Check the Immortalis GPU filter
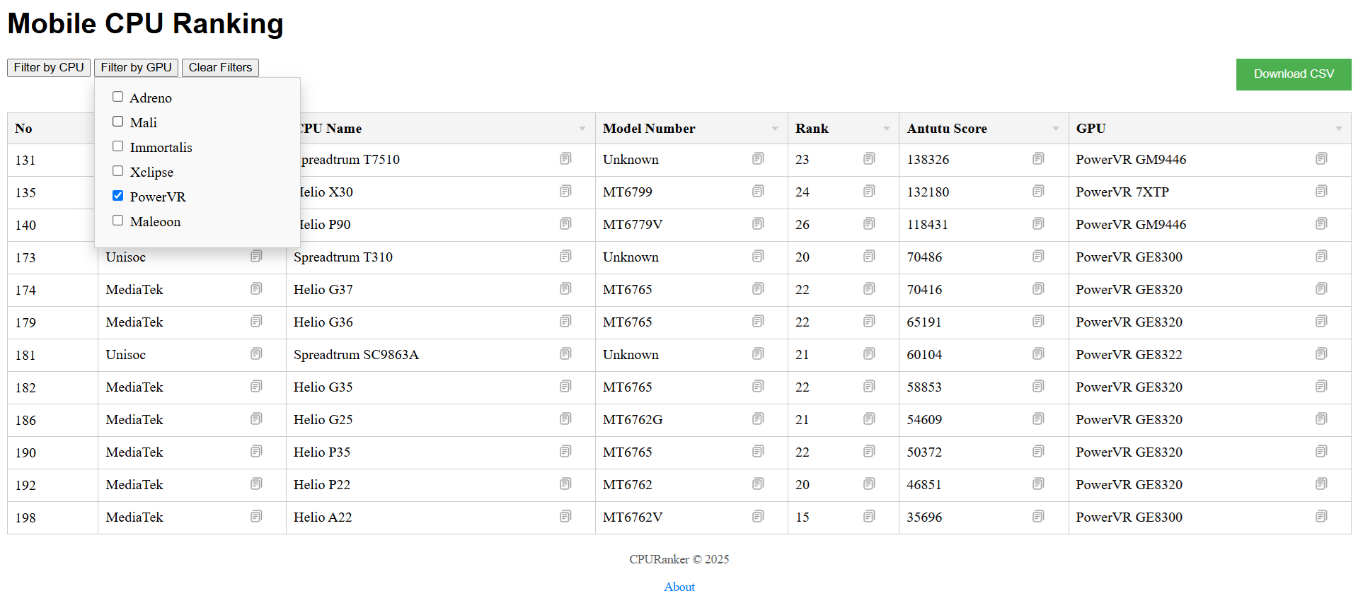 [117, 146]
